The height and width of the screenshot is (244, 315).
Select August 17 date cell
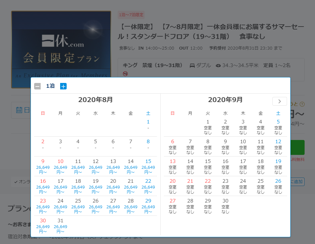coord(60,186)
